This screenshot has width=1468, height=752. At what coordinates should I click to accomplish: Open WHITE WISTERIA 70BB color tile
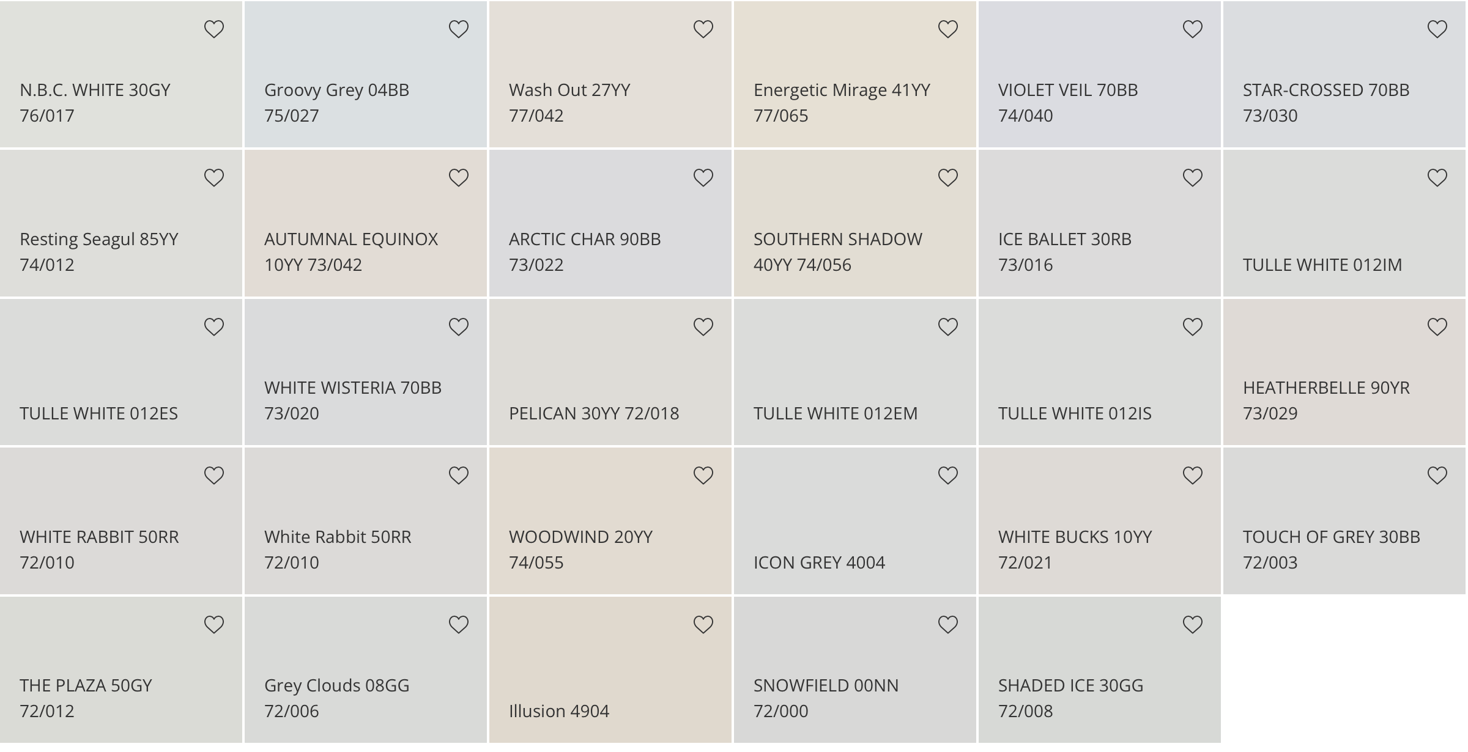pyautogui.click(x=366, y=372)
